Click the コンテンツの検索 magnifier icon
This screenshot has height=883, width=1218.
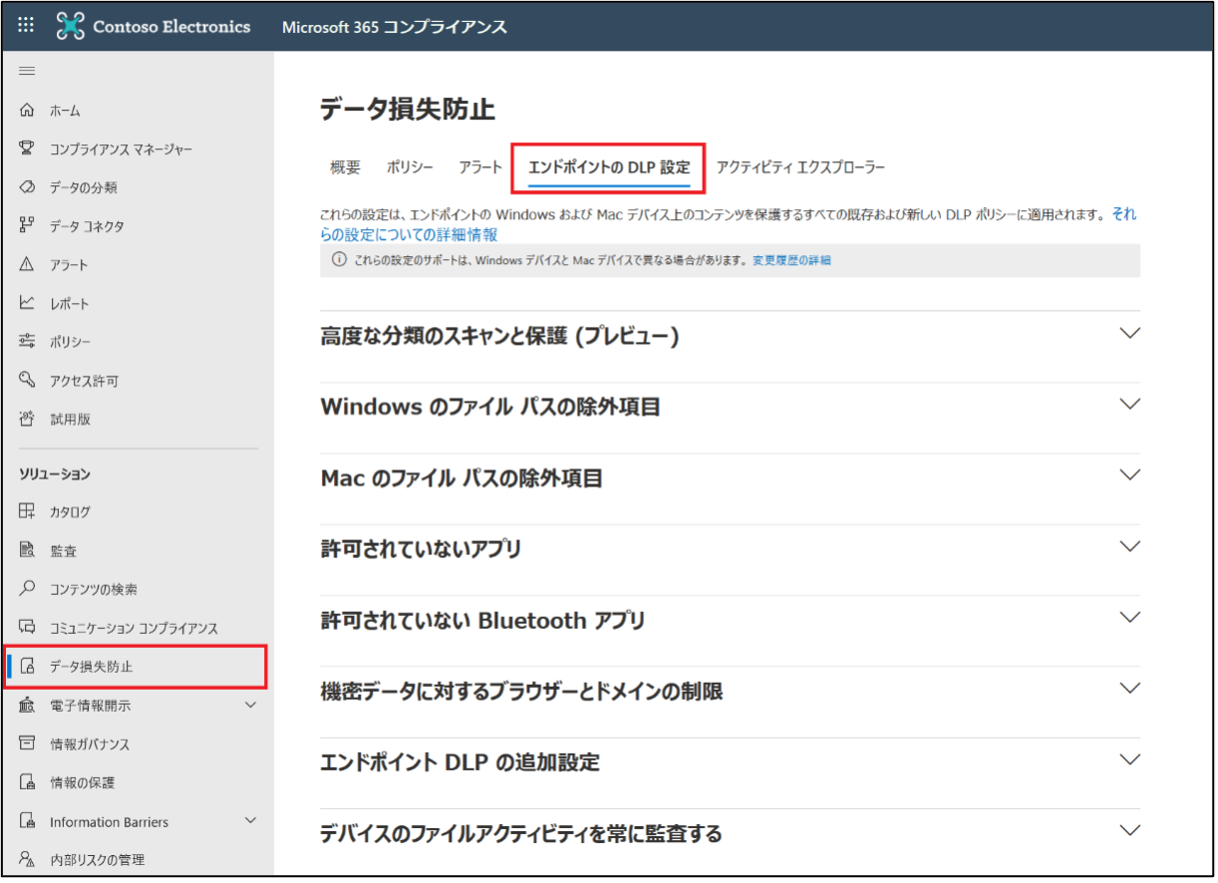[27, 589]
